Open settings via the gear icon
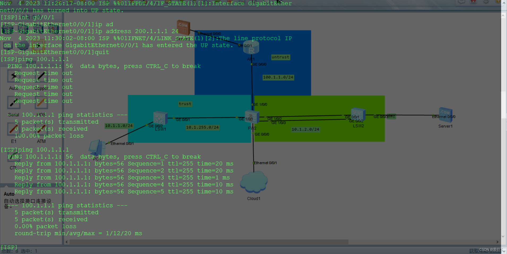This screenshot has width=507, height=254. (x=486, y=2)
